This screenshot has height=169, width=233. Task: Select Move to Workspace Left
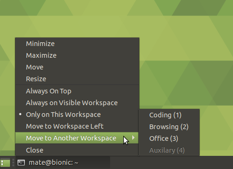click(77, 126)
